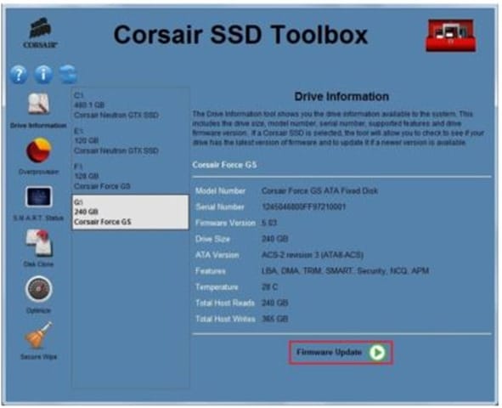Viewport: 502px width, 408px height.
Task: Click the Features label
Action: [211, 271]
